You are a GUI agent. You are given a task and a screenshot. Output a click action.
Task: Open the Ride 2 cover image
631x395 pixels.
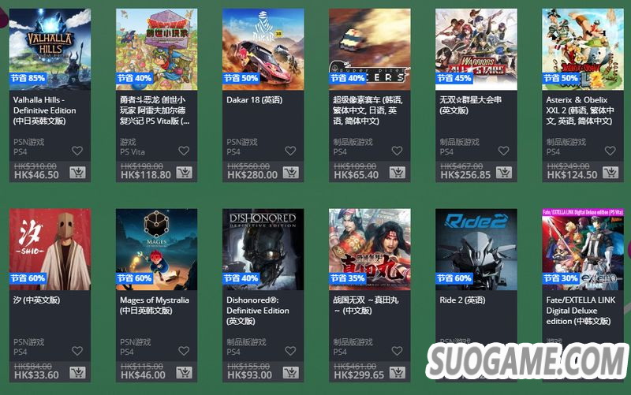click(x=476, y=249)
